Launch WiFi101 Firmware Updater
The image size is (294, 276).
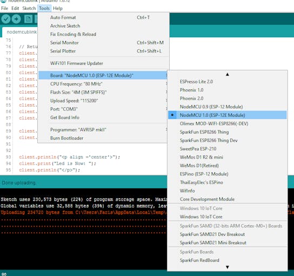(x=104, y=63)
